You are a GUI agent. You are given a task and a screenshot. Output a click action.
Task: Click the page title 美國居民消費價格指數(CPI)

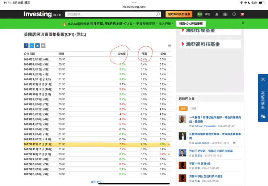55,34
